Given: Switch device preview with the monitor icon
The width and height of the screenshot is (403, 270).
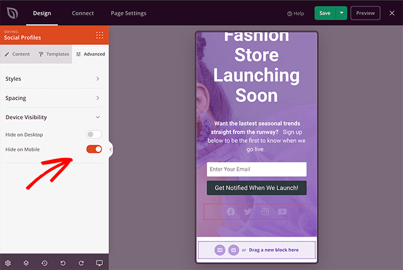Looking at the screenshot, I should click(99, 263).
